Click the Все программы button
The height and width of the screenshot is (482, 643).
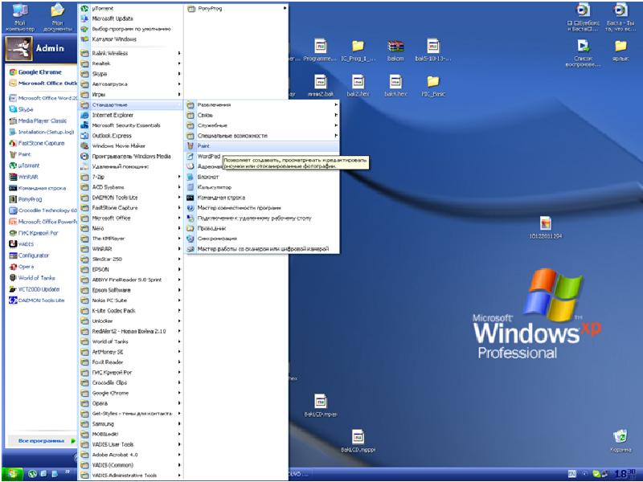(x=40, y=441)
